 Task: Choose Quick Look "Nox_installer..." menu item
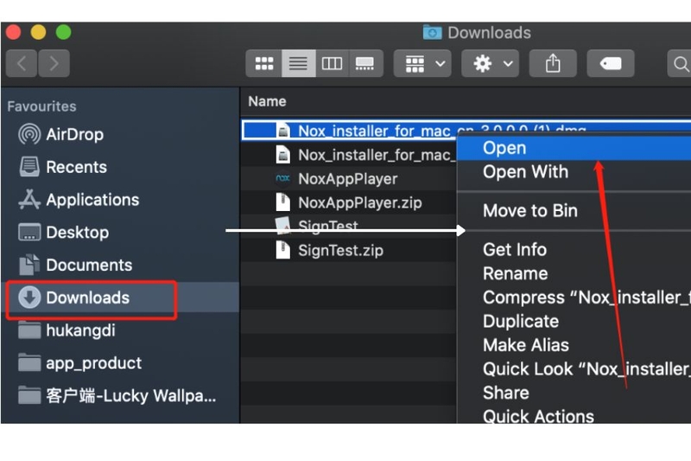pyautogui.click(x=574, y=368)
